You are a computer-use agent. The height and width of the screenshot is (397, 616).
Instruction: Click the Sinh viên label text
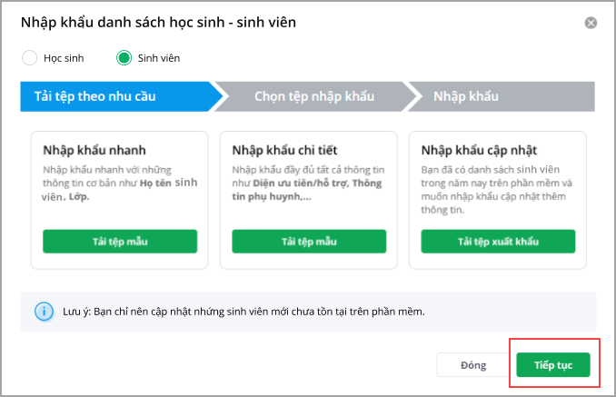[158, 58]
